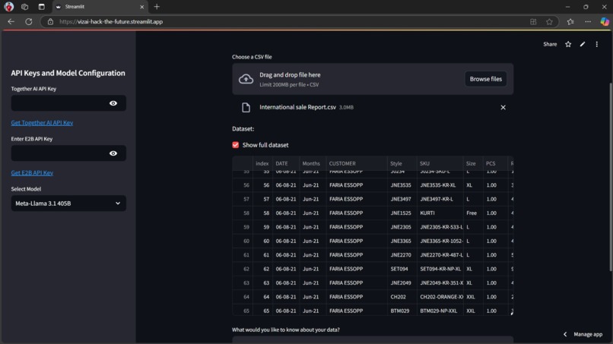The image size is (613, 344).
Task: Focus the E2B API Key field
Action: coord(59,153)
